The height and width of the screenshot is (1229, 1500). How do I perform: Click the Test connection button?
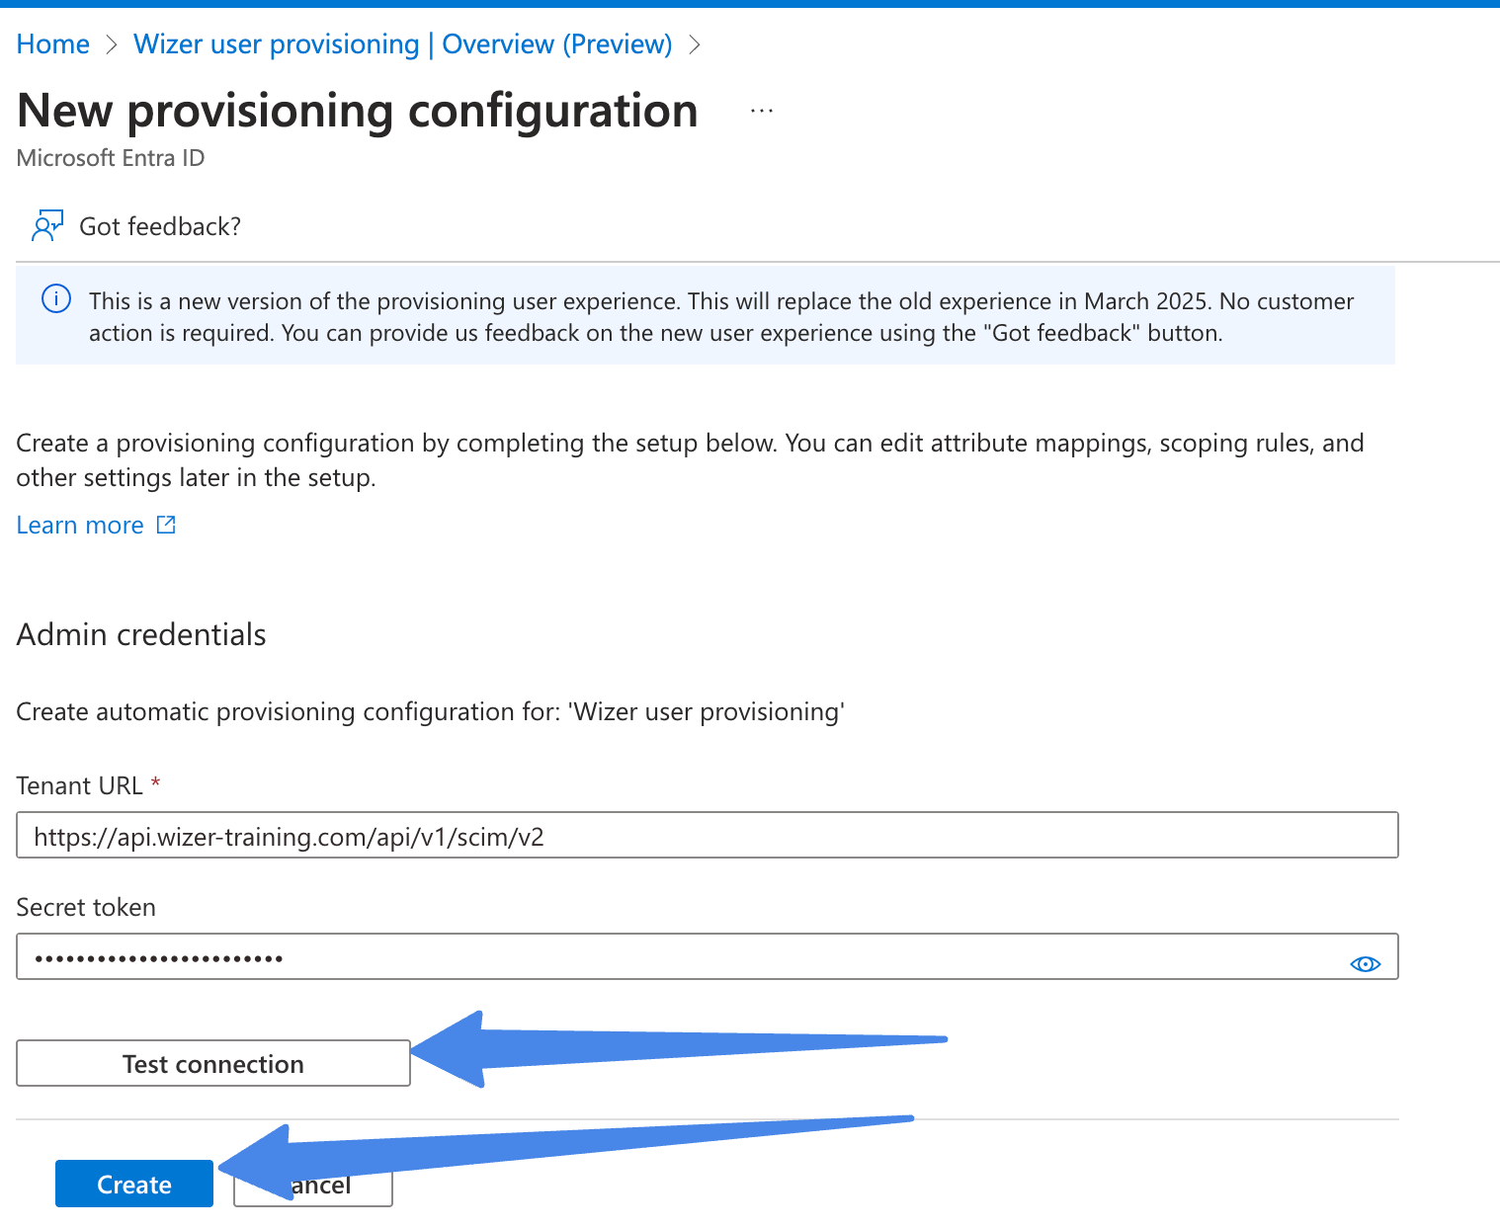click(x=212, y=1063)
